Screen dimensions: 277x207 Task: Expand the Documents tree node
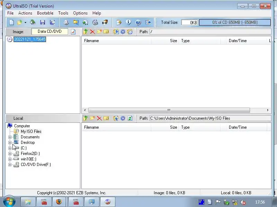point(10,137)
